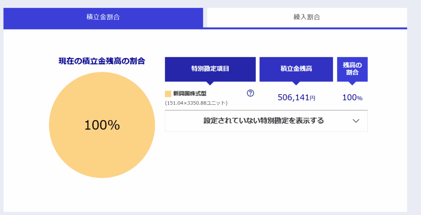Select the 積立金残高 column header

(296, 69)
